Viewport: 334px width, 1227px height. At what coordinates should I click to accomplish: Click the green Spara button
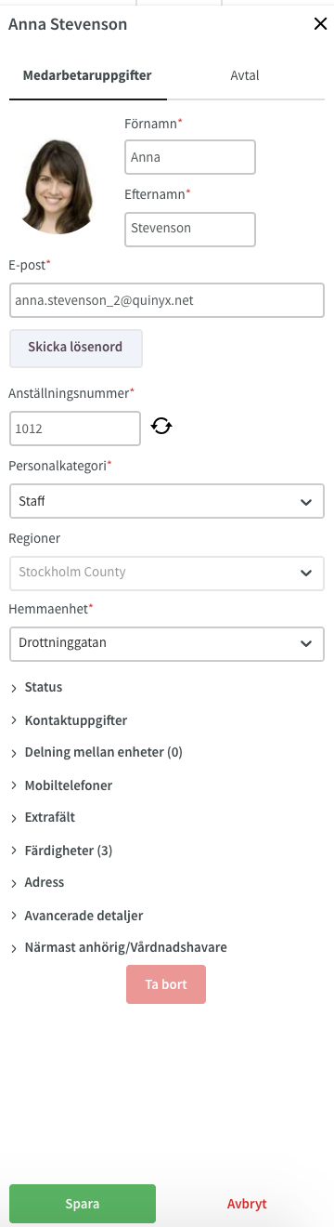(83, 1203)
